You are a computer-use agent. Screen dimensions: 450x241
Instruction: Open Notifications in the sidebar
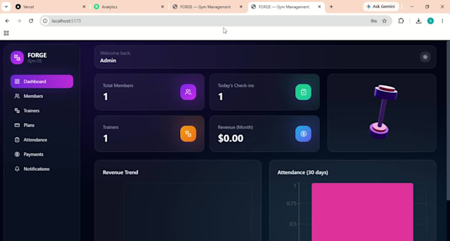[x=42, y=169]
